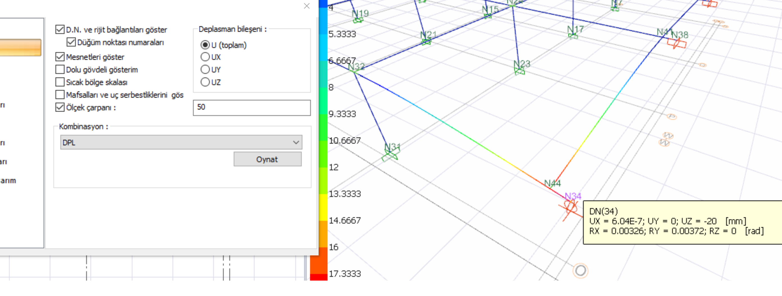Click node label N17 in the model
Screen dimensions: 782x296
tap(575, 29)
